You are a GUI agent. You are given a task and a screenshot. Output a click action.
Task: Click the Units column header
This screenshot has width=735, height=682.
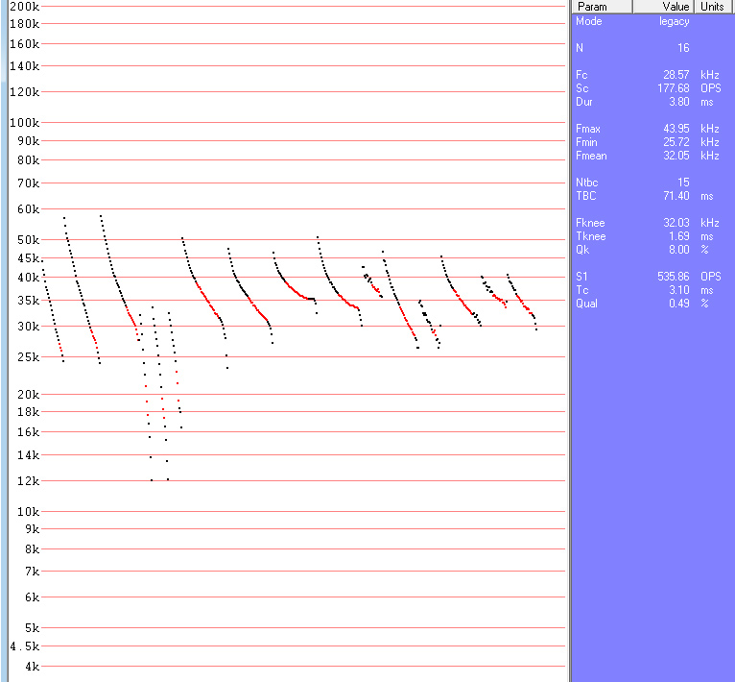coord(711,7)
